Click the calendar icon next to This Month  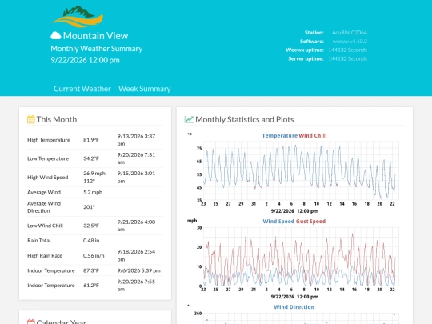pos(31,119)
